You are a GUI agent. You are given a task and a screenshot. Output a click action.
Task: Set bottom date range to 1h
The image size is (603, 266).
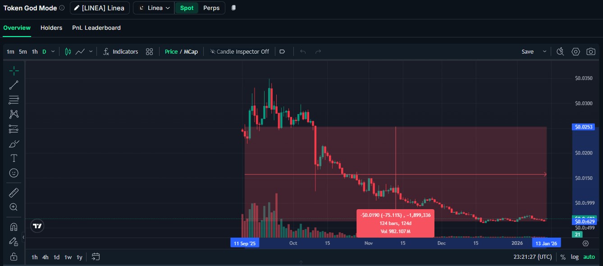click(34, 257)
